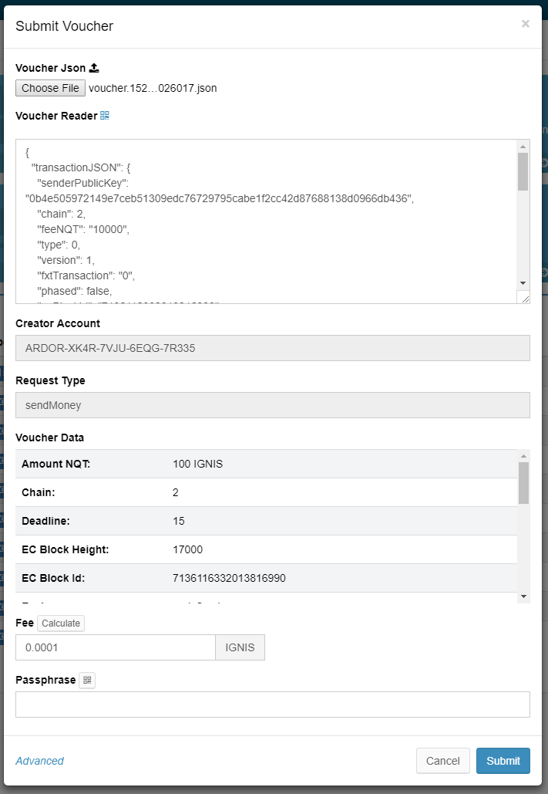This screenshot has height=794, width=548.
Task: Click the Passphrase input field
Action: pos(272,704)
